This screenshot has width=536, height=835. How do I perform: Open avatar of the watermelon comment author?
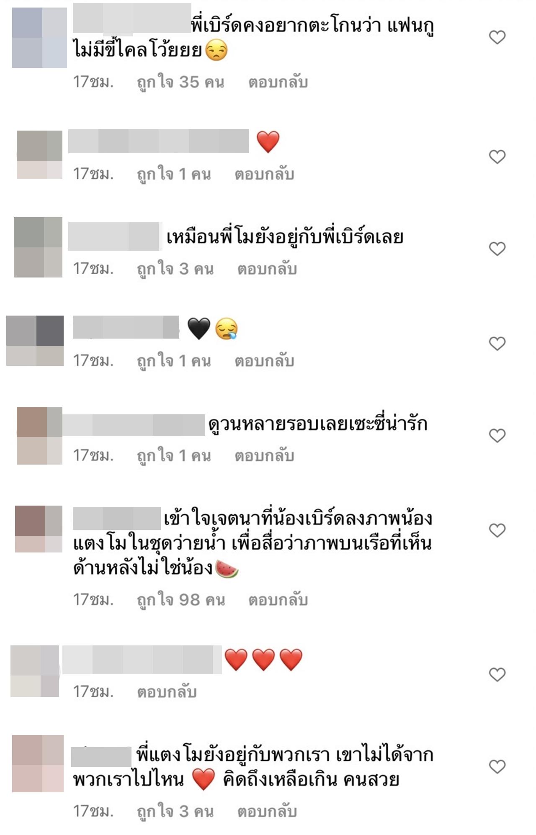pyautogui.click(x=39, y=529)
